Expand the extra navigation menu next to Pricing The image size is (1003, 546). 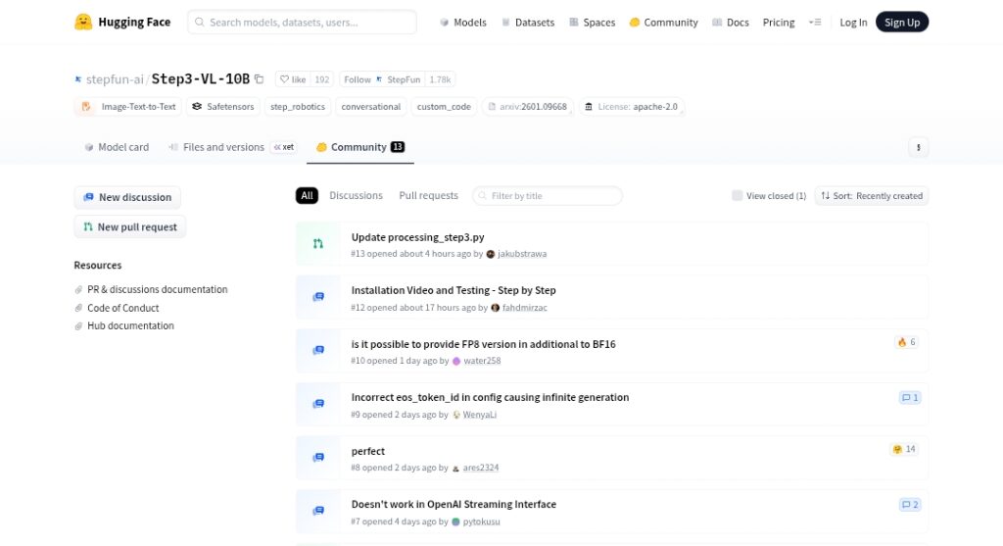click(815, 23)
